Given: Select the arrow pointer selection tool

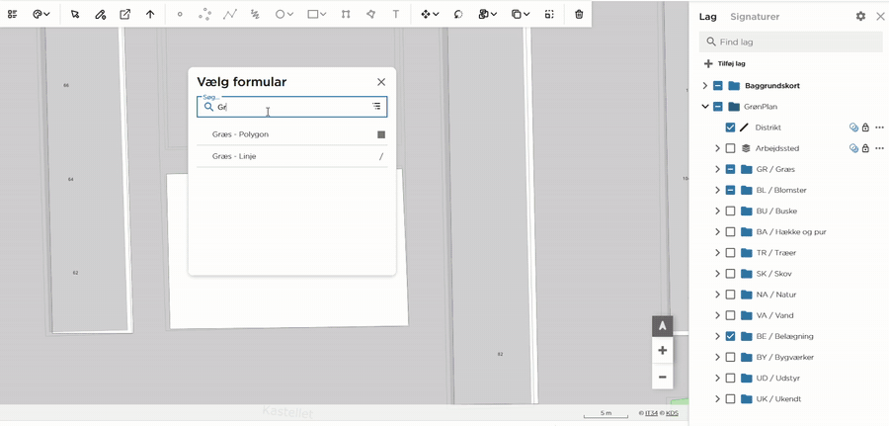Looking at the screenshot, I should 75,15.
